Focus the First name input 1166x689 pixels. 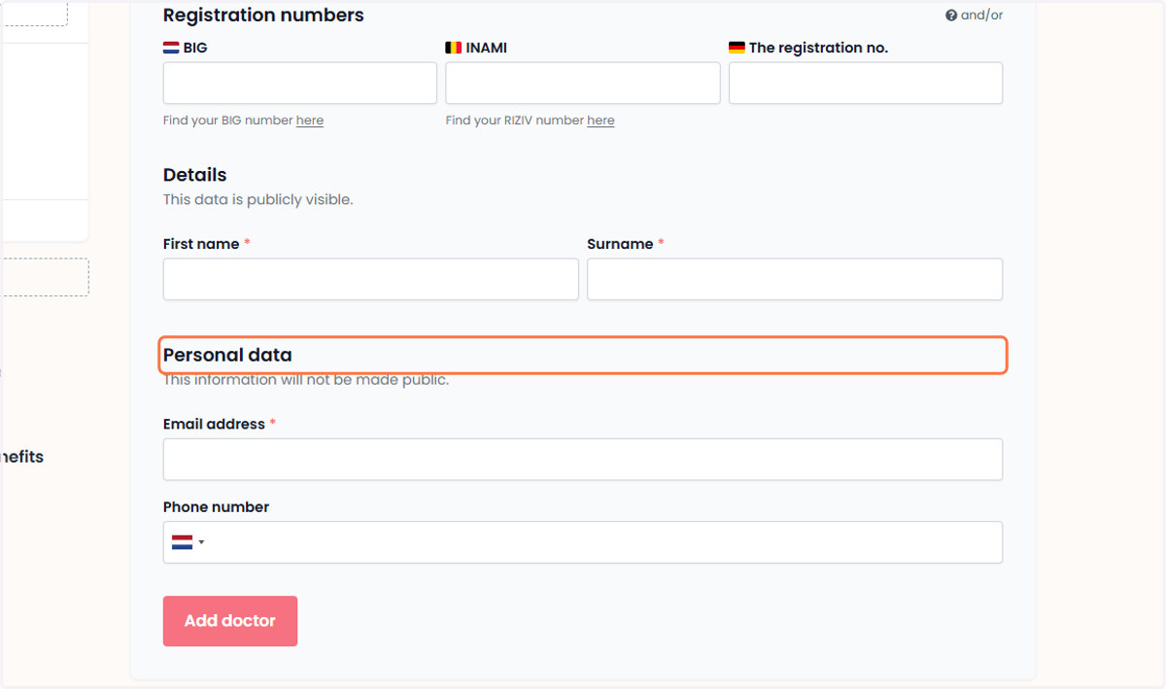click(x=371, y=279)
